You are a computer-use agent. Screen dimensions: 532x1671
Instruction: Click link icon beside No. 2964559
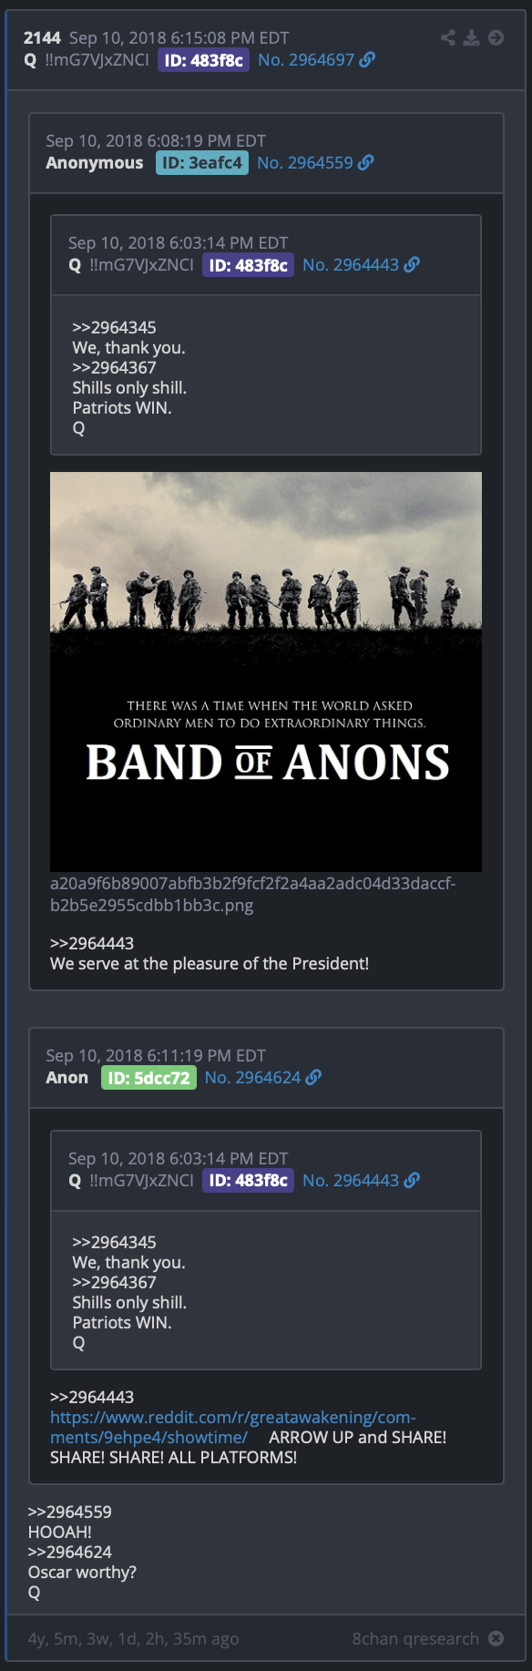pyautogui.click(x=365, y=163)
